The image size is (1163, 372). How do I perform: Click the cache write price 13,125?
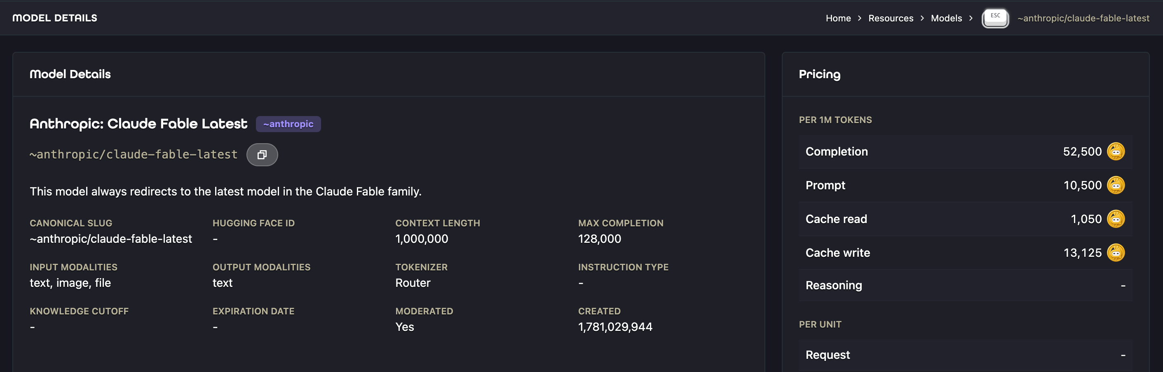1082,253
